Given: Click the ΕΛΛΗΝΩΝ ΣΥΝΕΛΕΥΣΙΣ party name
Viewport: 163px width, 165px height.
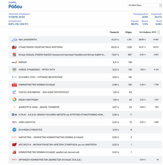Looking at the screenshot, I should click(30, 130).
